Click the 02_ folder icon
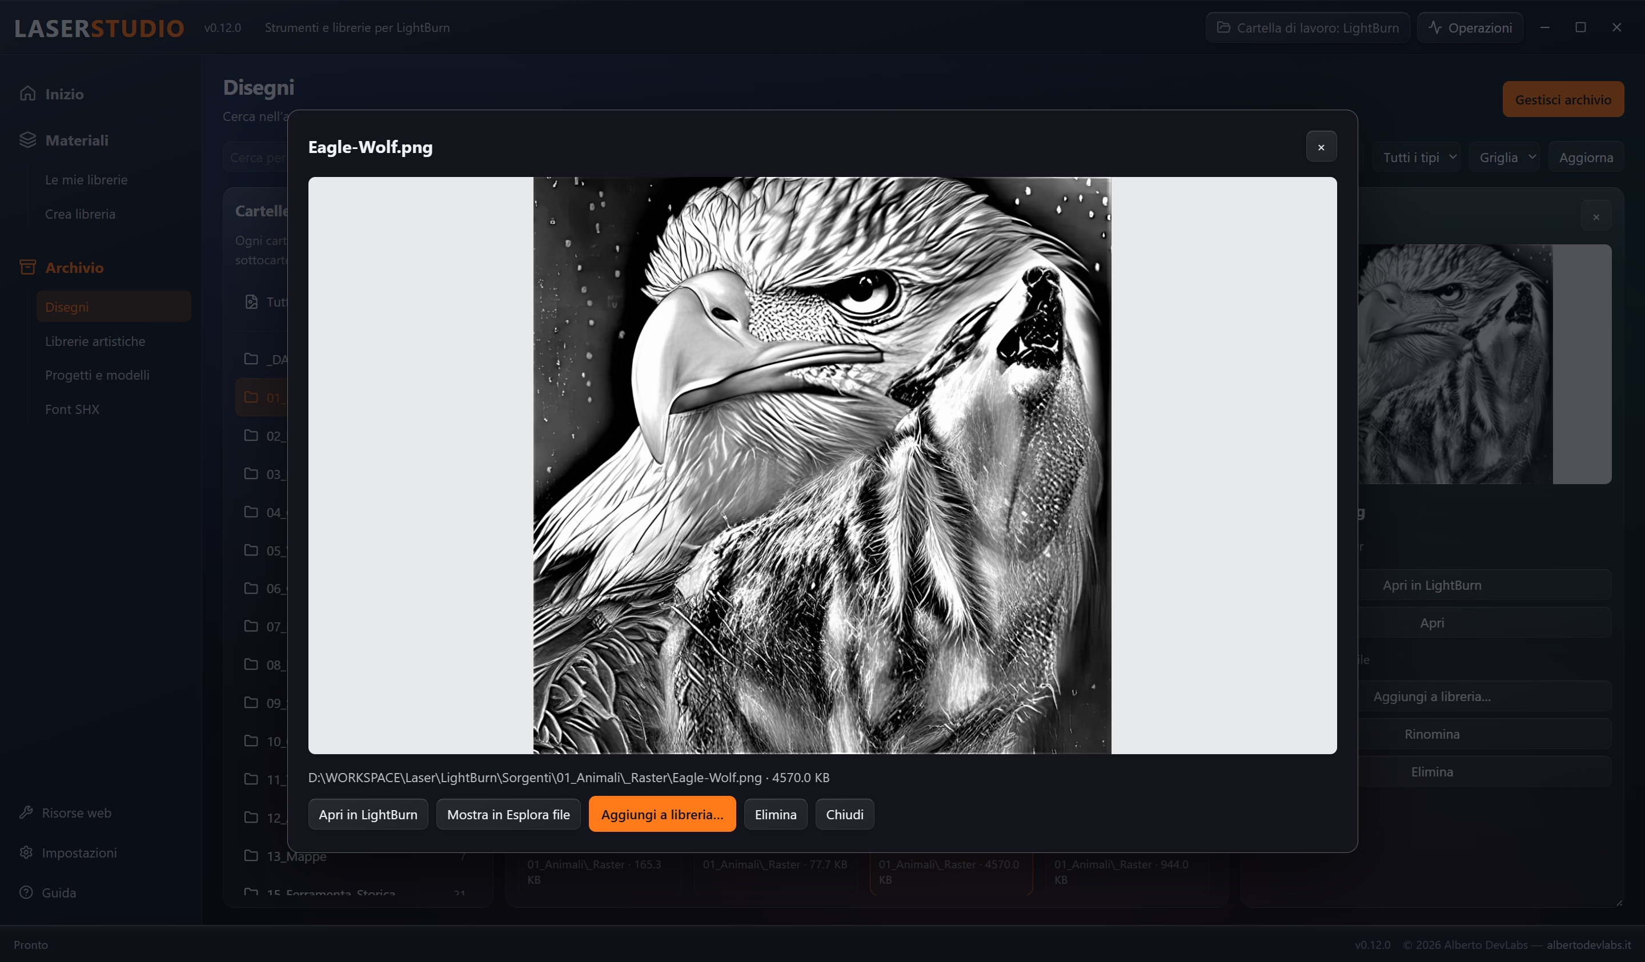The height and width of the screenshot is (962, 1645). coord(251,435)
